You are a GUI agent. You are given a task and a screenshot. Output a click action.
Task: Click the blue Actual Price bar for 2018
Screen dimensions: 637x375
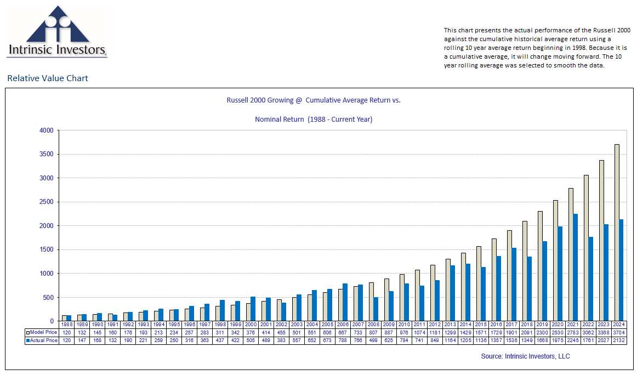click(529, 289)
